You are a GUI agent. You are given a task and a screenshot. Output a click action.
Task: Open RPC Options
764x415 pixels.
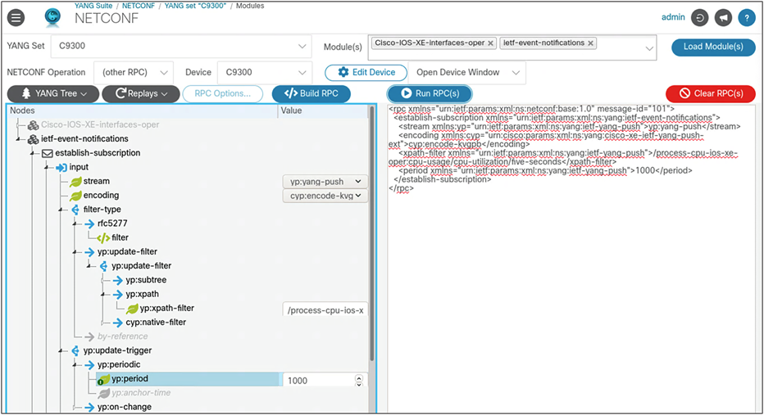[223, 93]
